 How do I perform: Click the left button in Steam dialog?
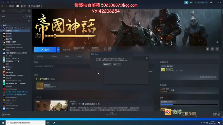pos(107,64)
